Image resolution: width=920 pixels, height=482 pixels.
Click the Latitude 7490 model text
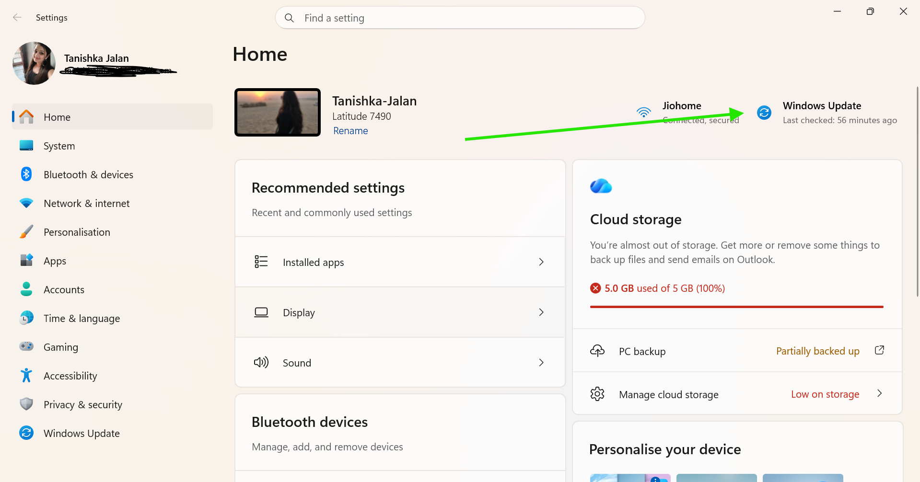361,116
